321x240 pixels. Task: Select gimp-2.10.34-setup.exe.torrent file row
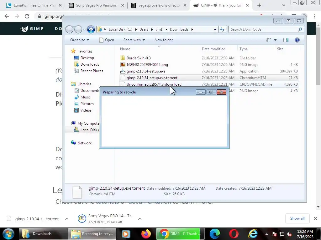tap(209, 78)
